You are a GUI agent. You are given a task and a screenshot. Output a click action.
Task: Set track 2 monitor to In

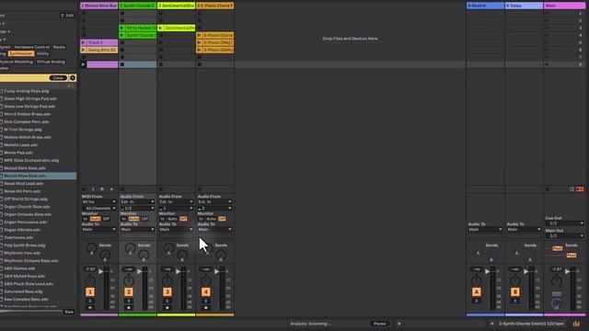click(x=123, y=219)
